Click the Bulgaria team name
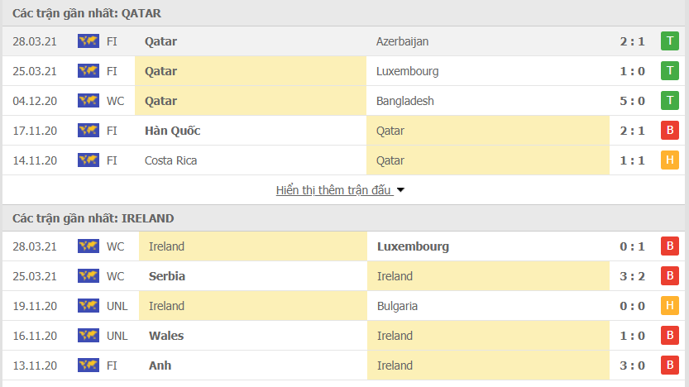689x387 pixels. click(x=397, y=306)
